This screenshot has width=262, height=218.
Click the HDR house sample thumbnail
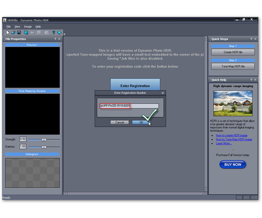[233, 103]
